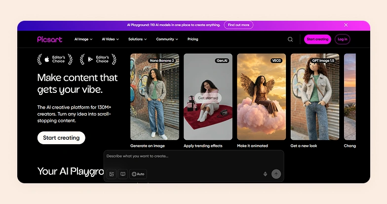This screenshot has width=387, height=204.
Task: Click the Make content that gets your vibe heading
Action: pos(77,84)
